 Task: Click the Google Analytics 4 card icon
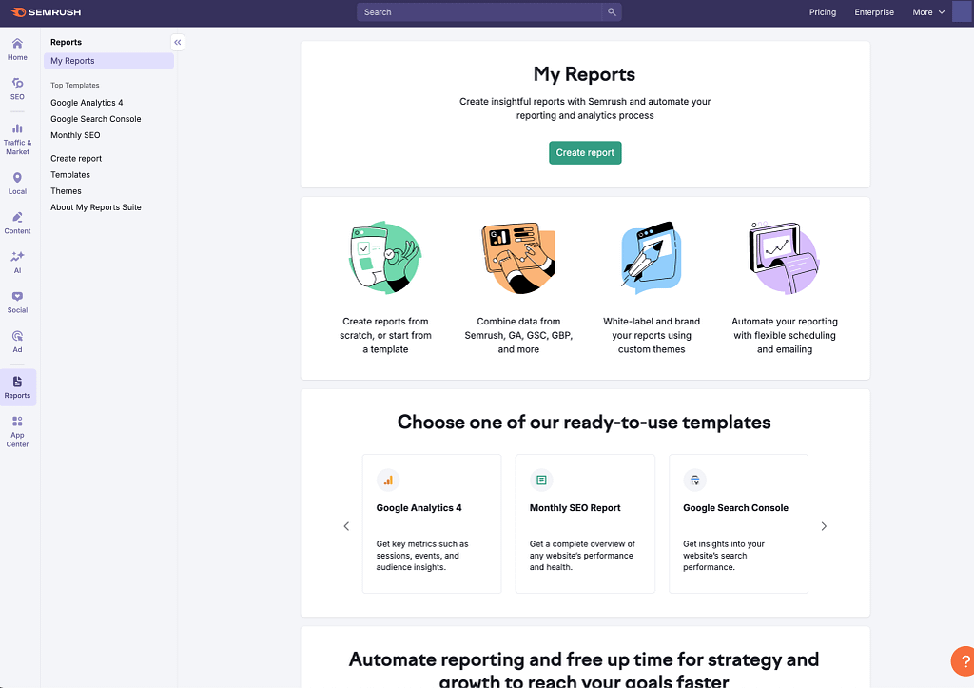(x=388, y=480)
